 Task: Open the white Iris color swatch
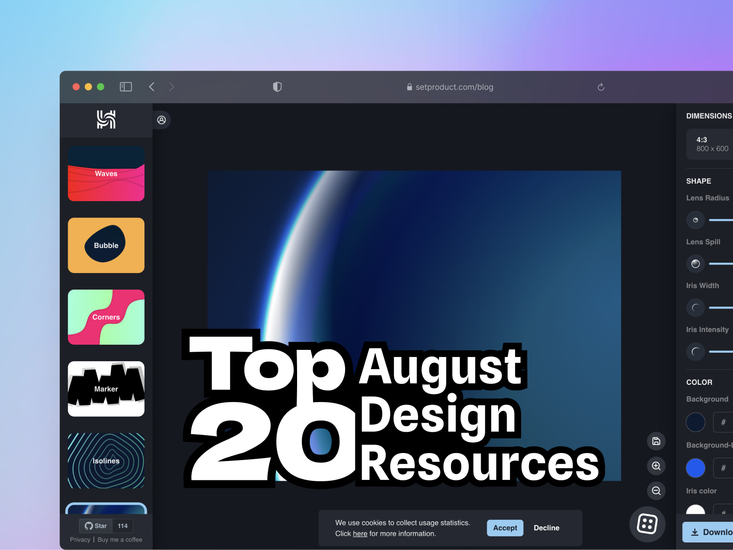coord(695,509)
